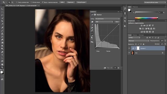Open the Curves preset dropdown
Screen dimensions: 167x94
pos(107,19)
